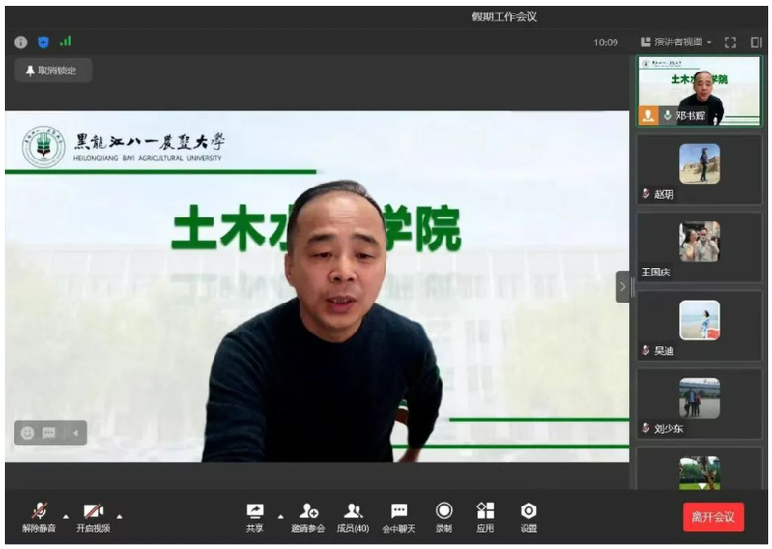Open 邀请参会 to invite participants
Image resolution: width=772 pixels, height=549 pixels.
point(308,516)
